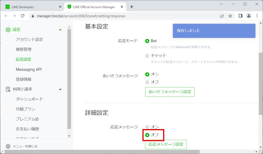Image resolution: width=263 pixels, height=154 pixels.
Task: Close the LINE Developers tab
Action: (60, 7)
